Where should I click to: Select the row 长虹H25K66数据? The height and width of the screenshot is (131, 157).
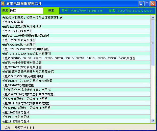click(x=76, y=22)
